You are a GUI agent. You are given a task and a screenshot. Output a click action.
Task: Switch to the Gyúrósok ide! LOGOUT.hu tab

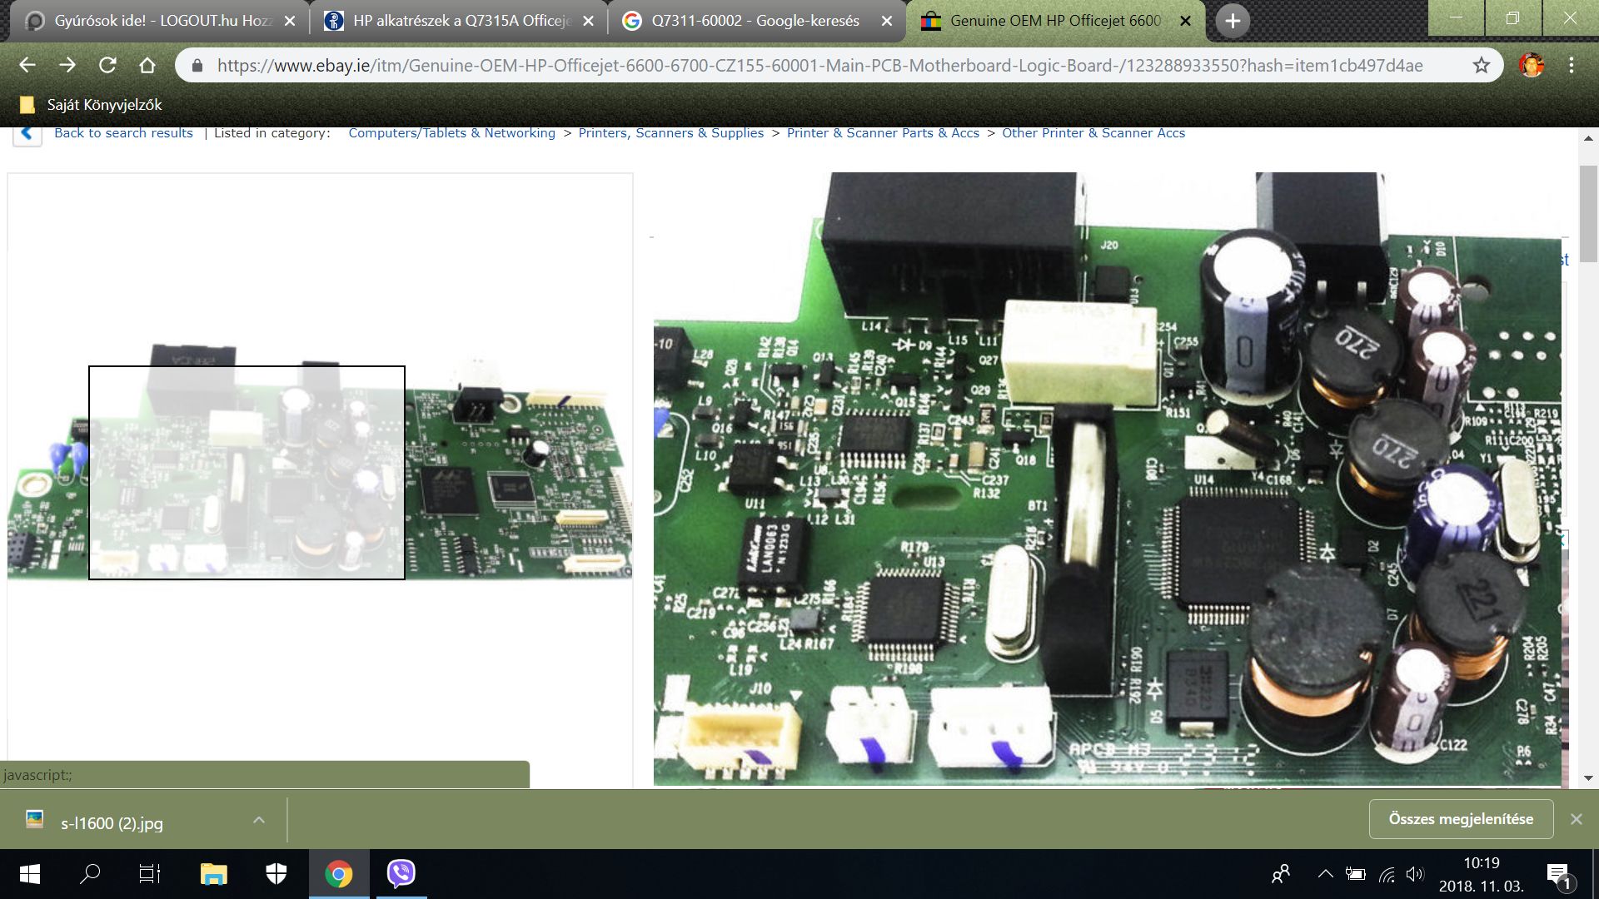click(x=162, y=21)
